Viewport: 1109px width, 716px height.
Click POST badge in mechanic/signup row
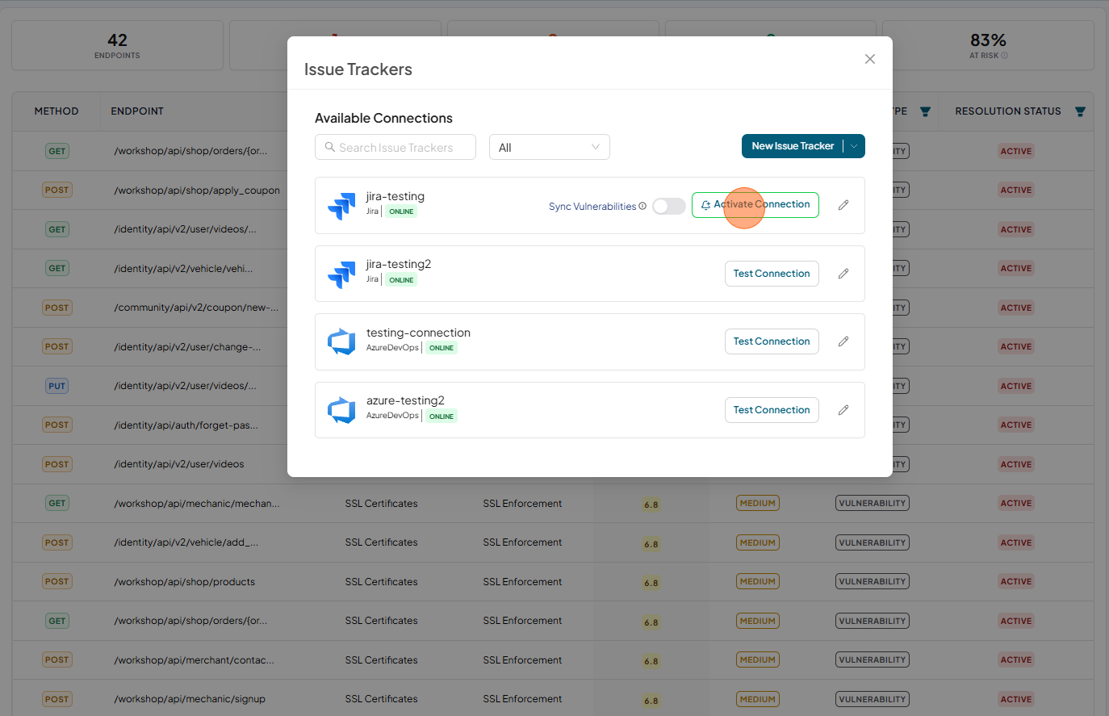pos(56,699)
